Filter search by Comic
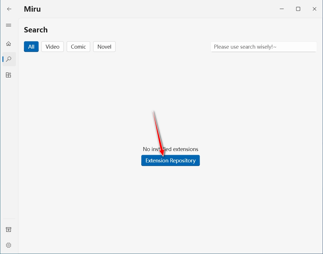Viewport: 323px width, 254px height. point(78,47)
